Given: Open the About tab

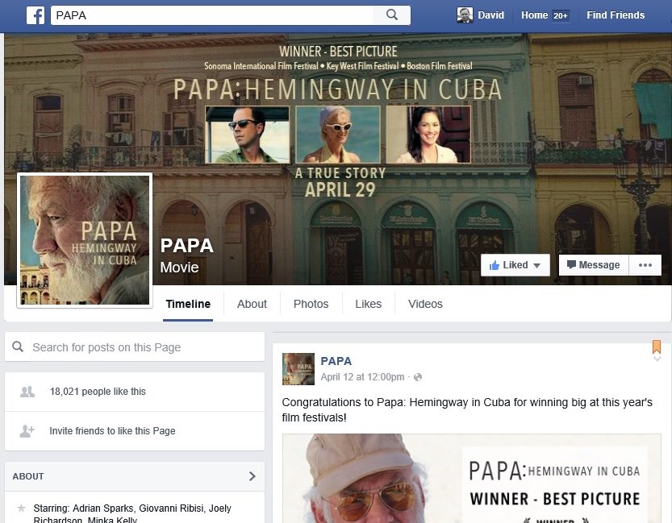Looking at the screenshot, I should click(x=252, y=305).
